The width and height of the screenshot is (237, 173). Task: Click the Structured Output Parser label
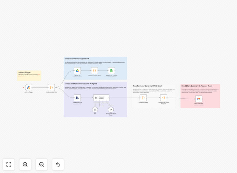(x=111, y=114)
